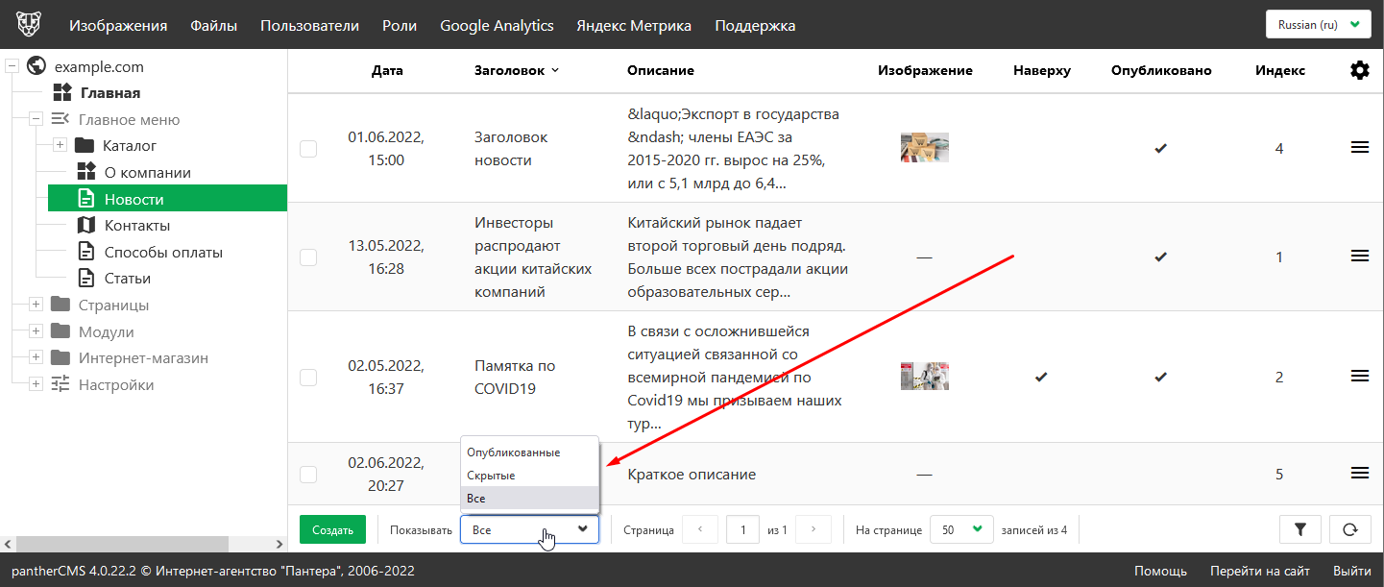Open the Яндекс Метрика menu
Screen dimensions: 1384x587
(x=633, y=26)
